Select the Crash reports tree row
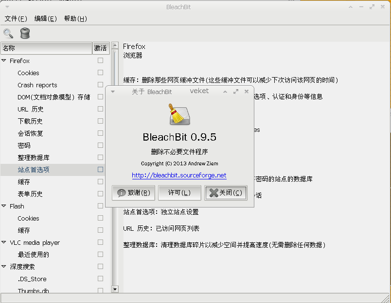The image size is (391, 303). tap(53, 85)
